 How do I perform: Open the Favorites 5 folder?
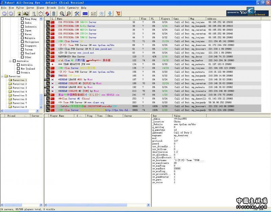pos(18,95)
